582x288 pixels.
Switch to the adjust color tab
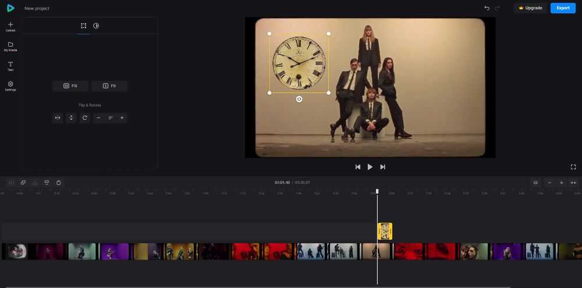point(96,26)
